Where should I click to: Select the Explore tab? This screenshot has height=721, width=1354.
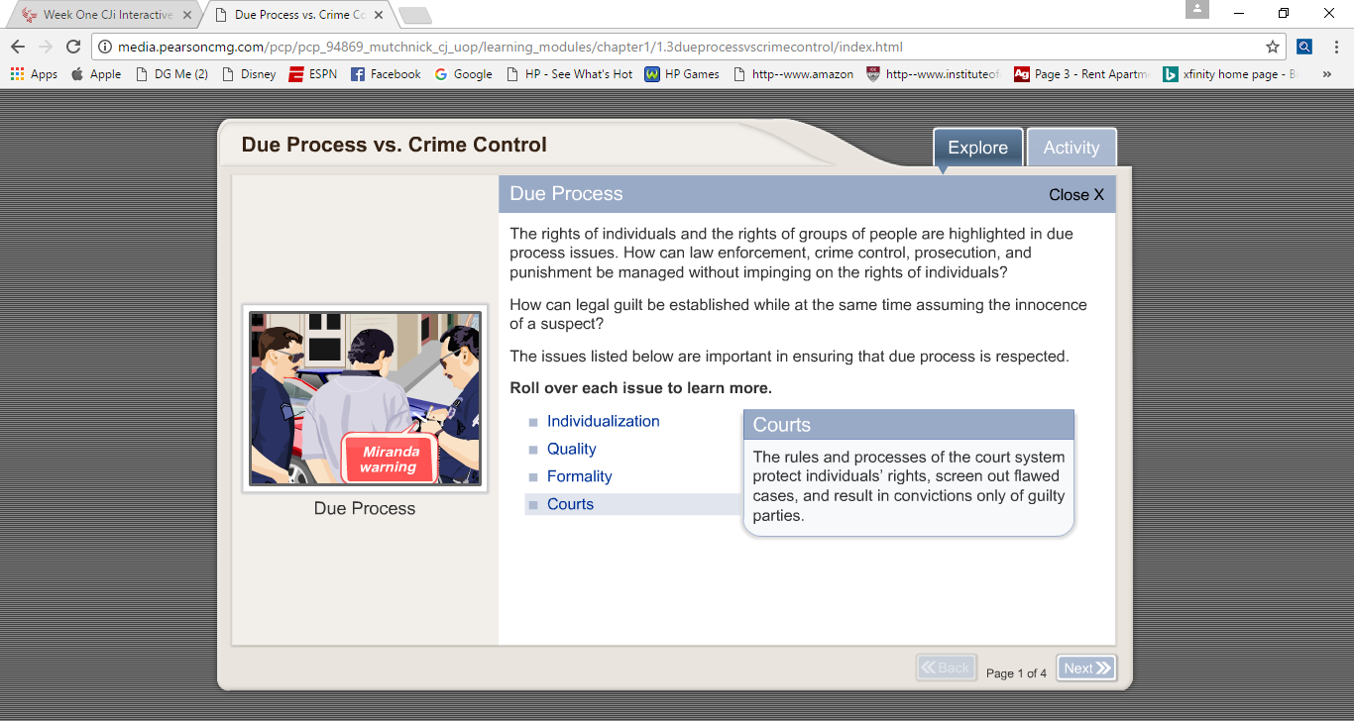977,148
